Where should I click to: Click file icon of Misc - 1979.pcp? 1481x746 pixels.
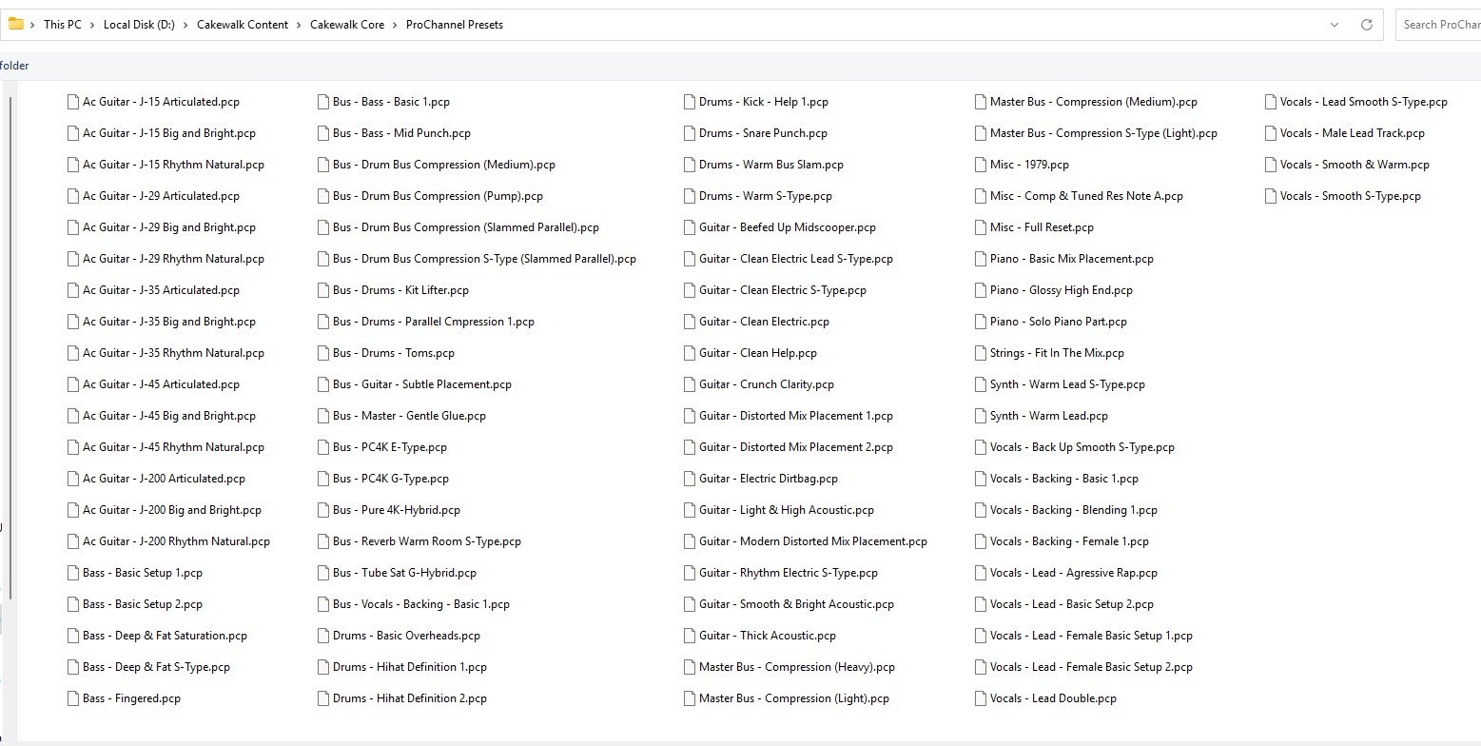point(981,165)
